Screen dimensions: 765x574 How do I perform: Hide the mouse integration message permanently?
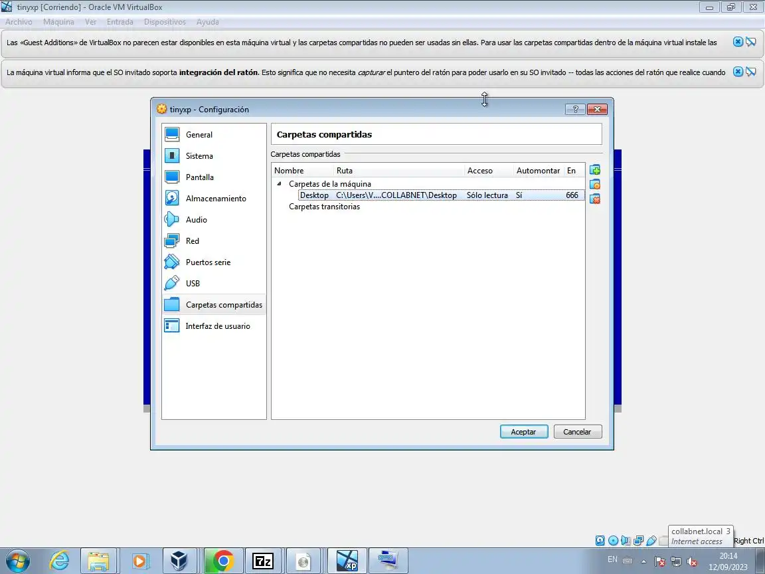click(x=751, y=72)
